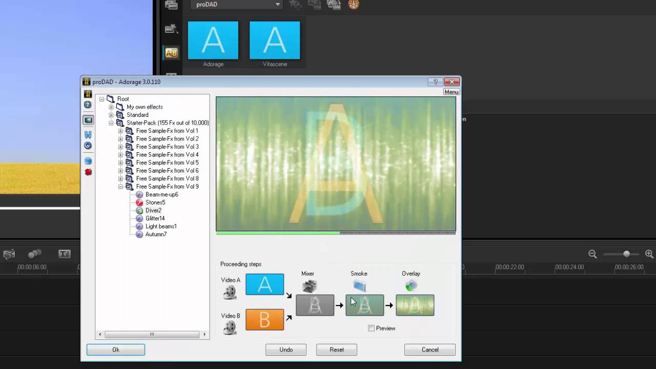This screenshot has height=369, width=656.
Task: Expand the Standard folder node
Action: [111, 115]
